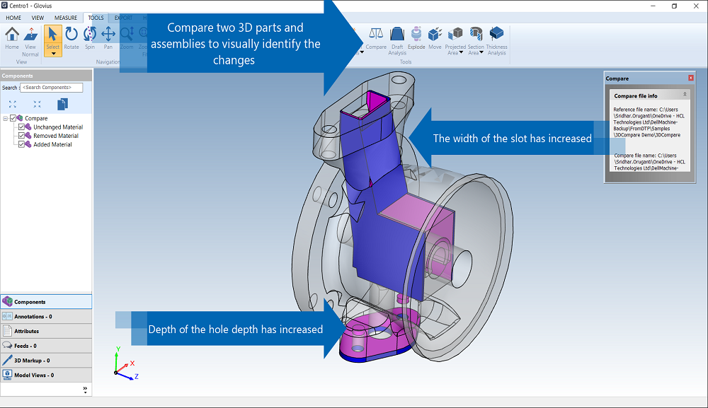
Task: Open the Section Area dropdown arrow
Action: point(481,53)
